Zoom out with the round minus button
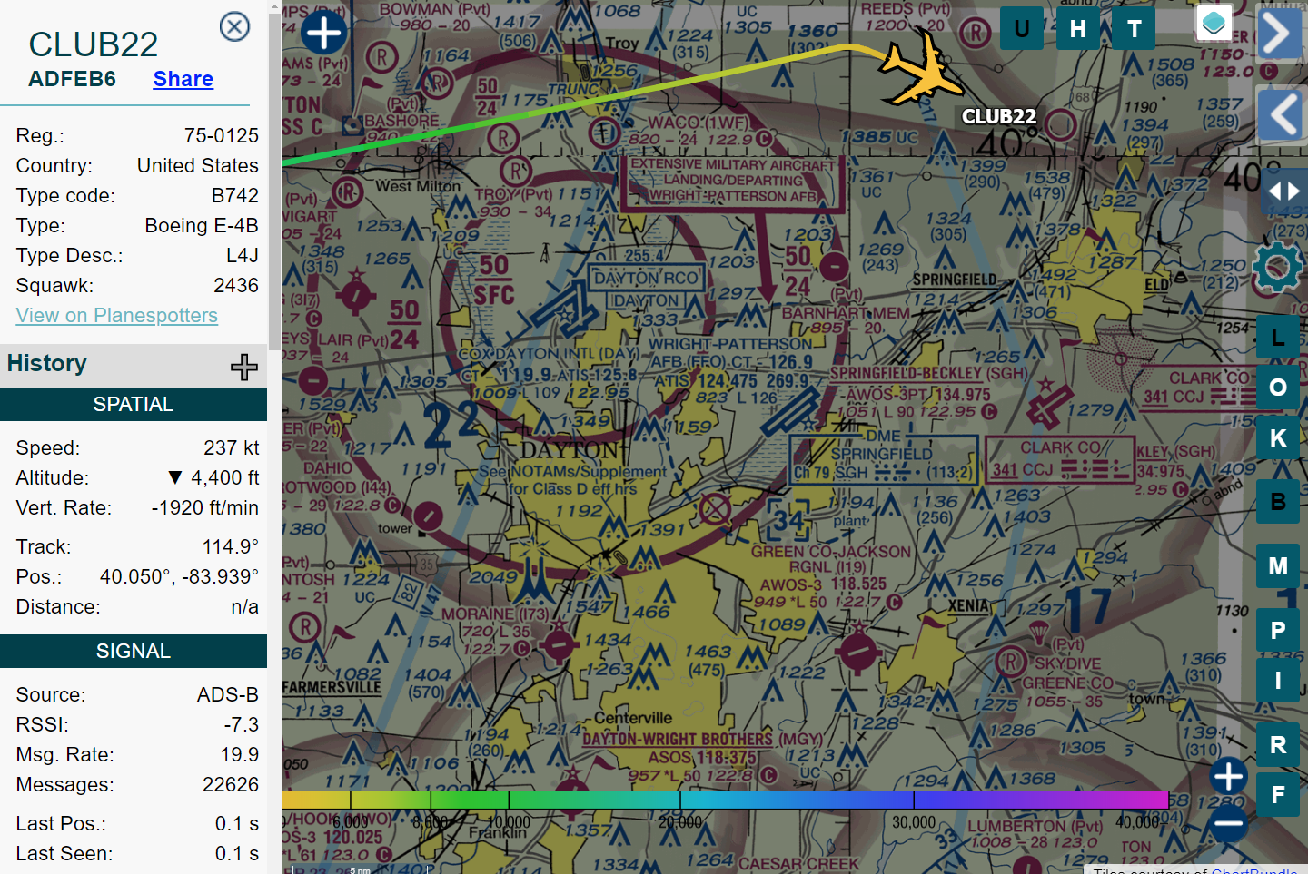Viewport: 1308px width, 874px height. pos(1228,824)
